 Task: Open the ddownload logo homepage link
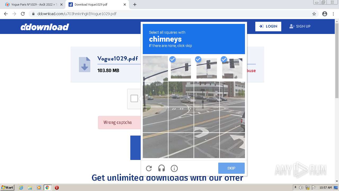pos(45,27)
